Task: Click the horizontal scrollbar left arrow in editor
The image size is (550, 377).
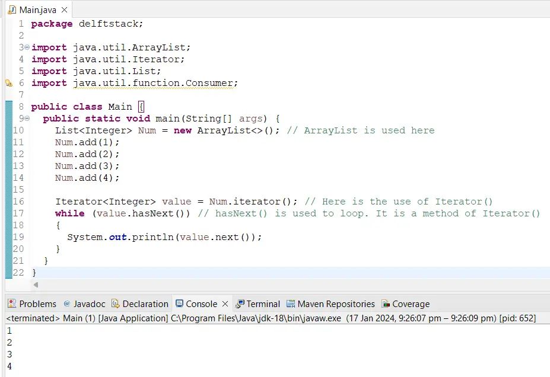Action: (x=36, y=285)
